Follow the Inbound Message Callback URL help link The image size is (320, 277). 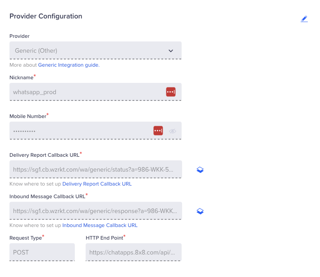[100, 225]
